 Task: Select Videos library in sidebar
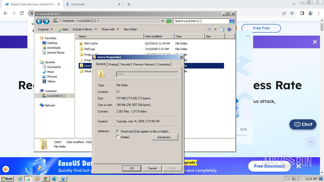click(x=51, y=81)
